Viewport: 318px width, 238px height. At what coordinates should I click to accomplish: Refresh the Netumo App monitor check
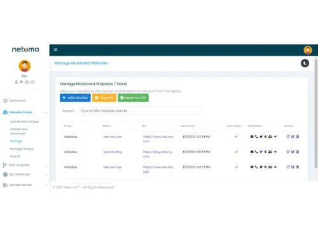tap(288, 167)
